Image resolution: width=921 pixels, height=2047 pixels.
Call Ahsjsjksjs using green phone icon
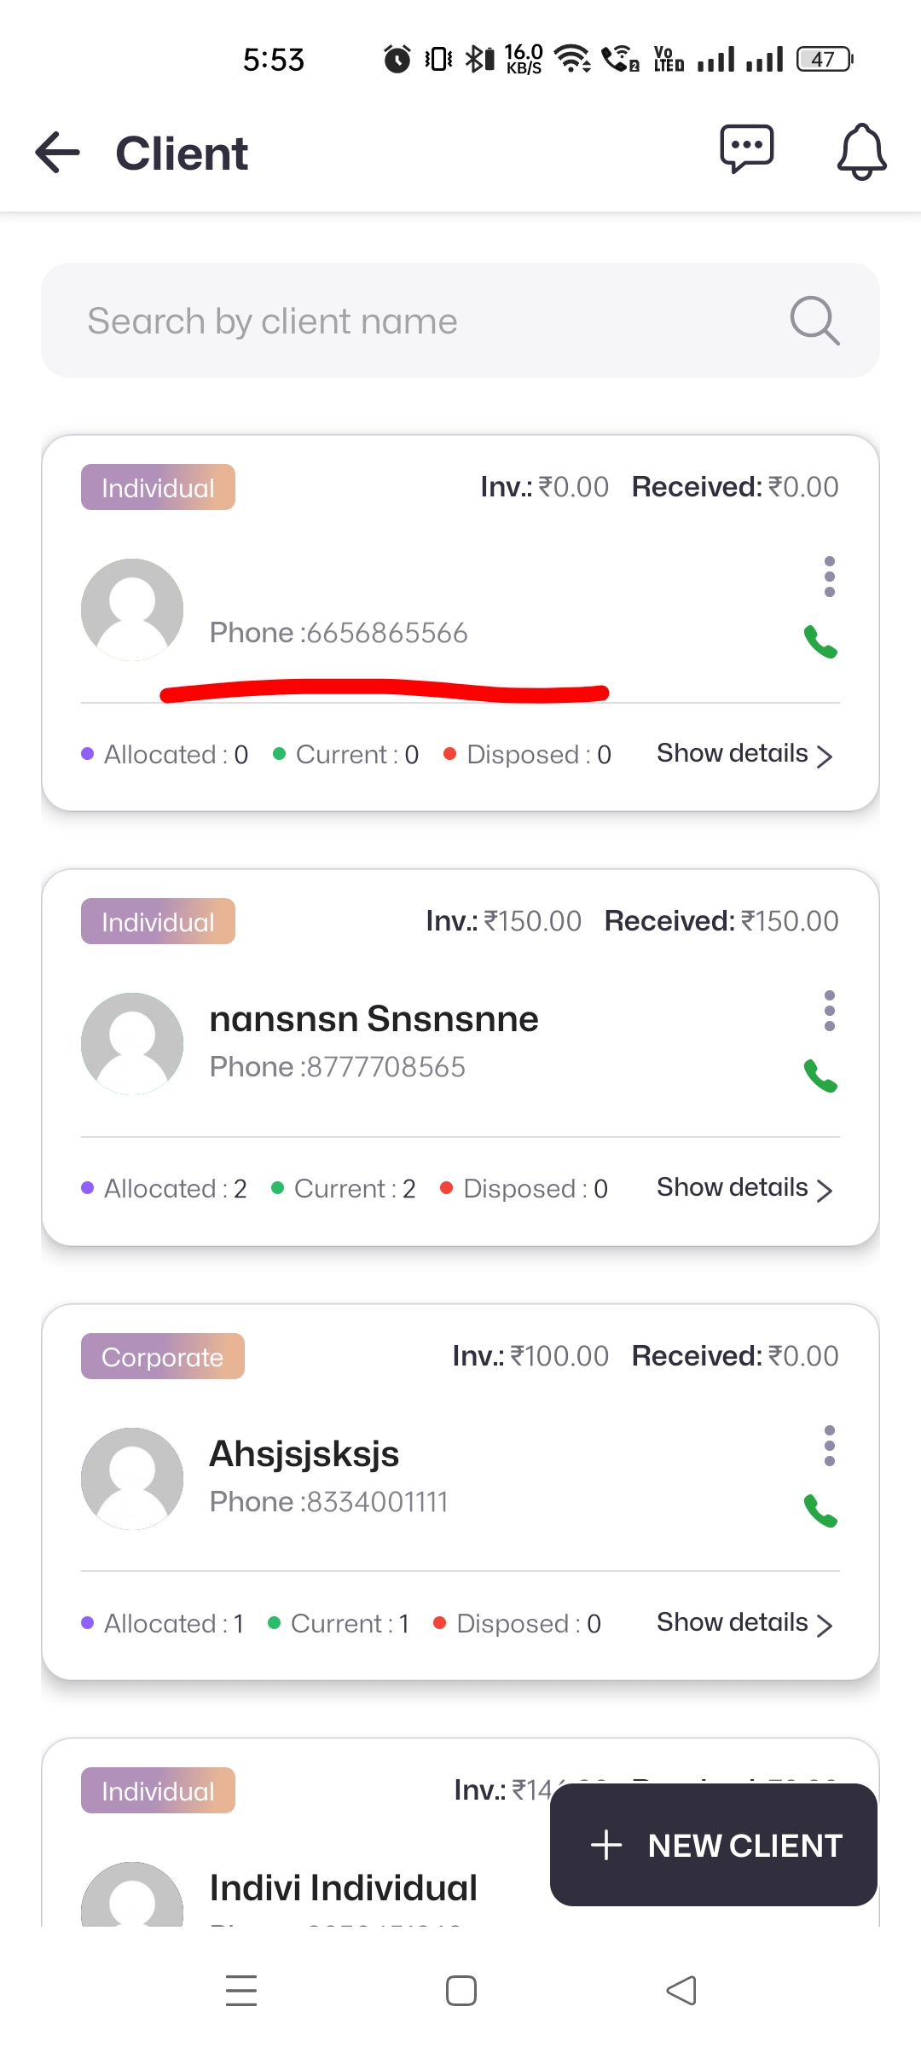(820, 1511)
